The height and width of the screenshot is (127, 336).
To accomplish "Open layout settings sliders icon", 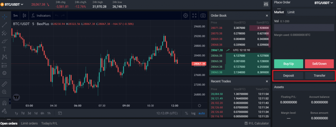I will point(266,4).
